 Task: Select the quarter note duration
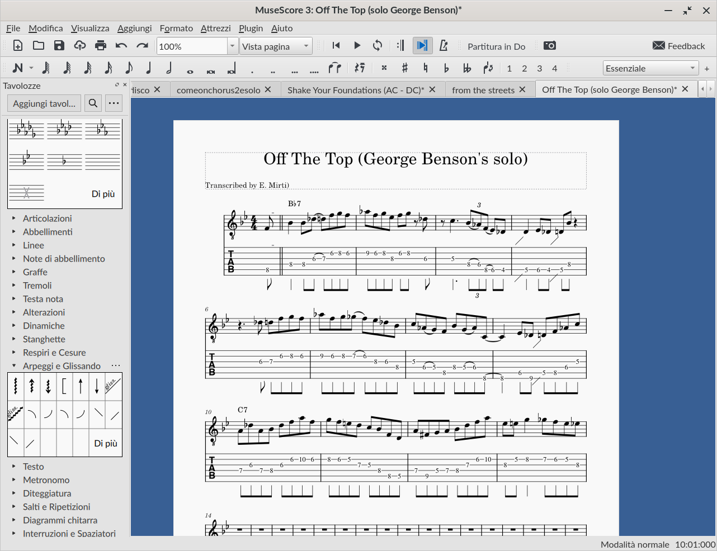coord(149,68)
